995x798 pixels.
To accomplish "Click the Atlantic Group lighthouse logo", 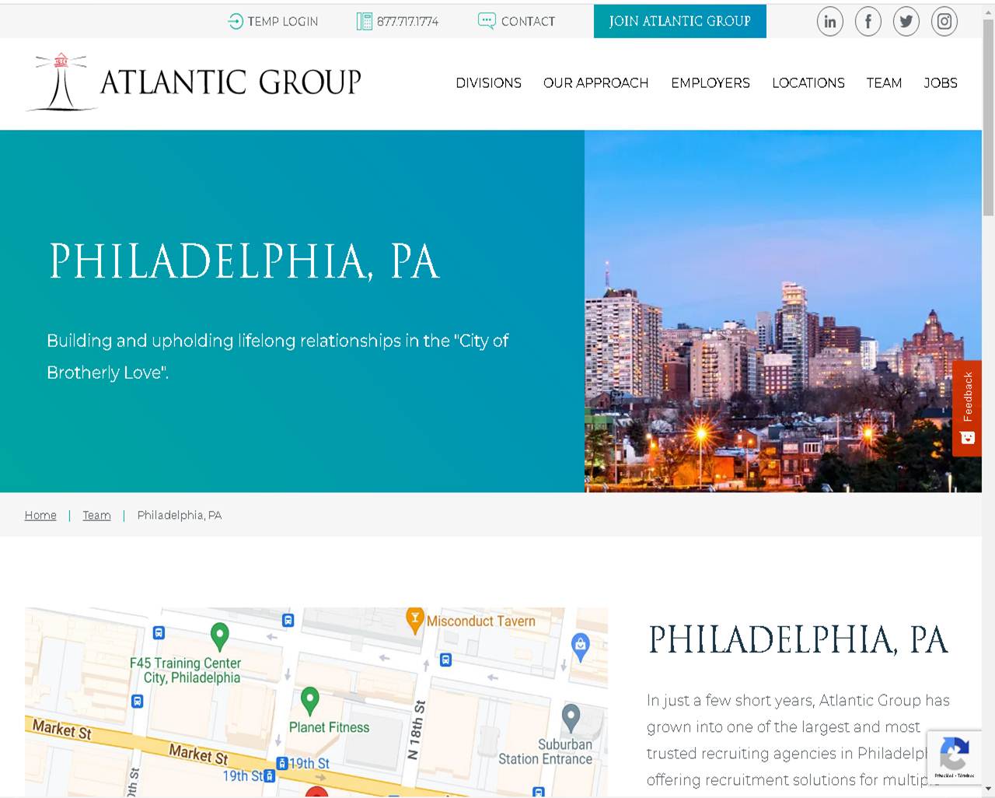I will (194, 82).
